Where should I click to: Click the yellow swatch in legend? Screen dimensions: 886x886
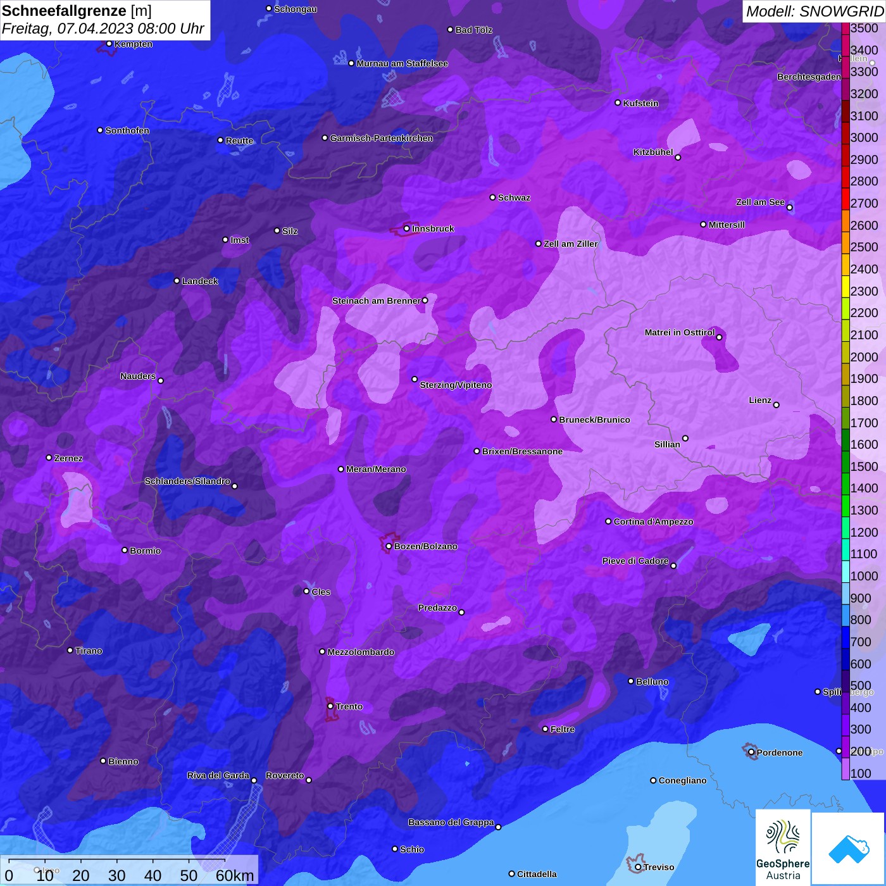point(845,286)
